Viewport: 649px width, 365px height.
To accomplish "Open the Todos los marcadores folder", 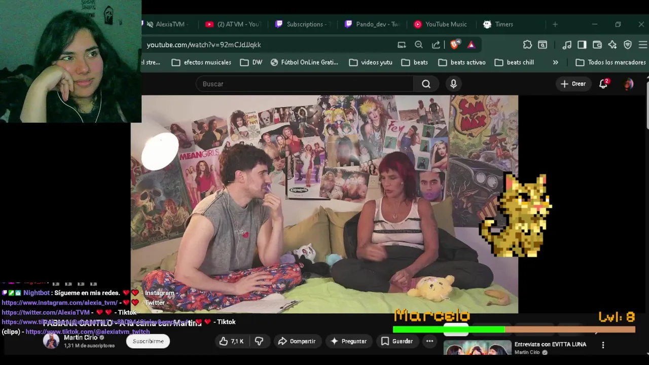I will (x=611, y=62).
